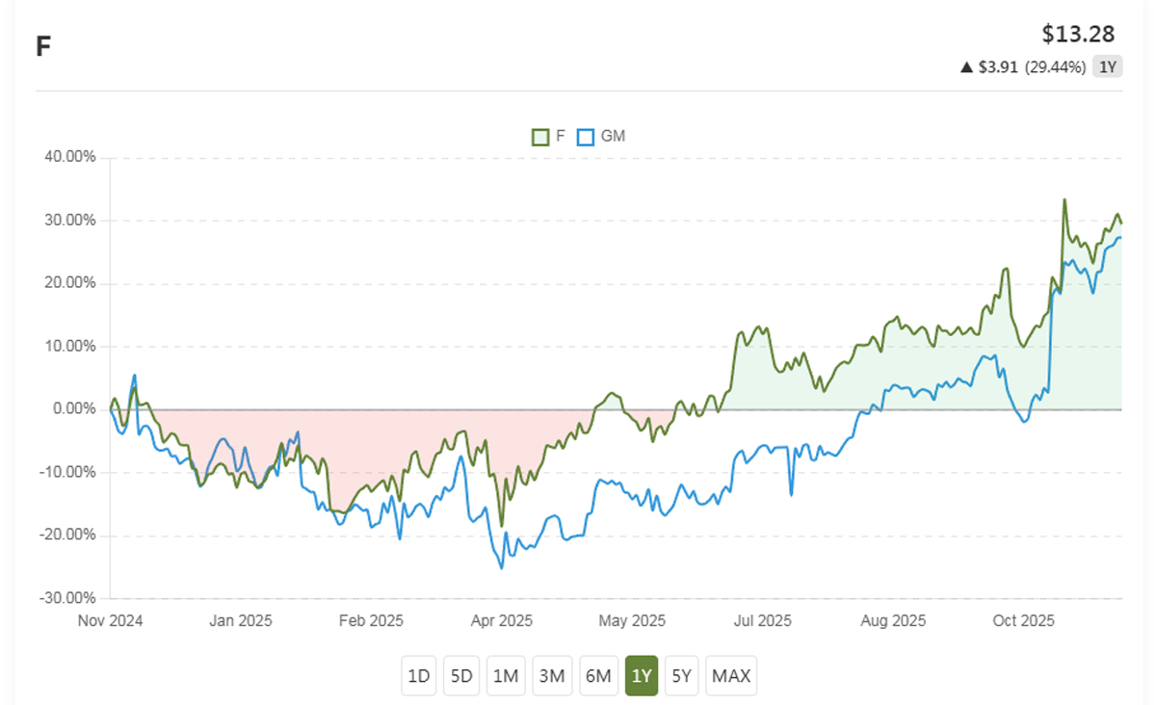Show the 6M time range
Screen dimensions: 1156x705
pyautogui.click(x=598, y=676)
